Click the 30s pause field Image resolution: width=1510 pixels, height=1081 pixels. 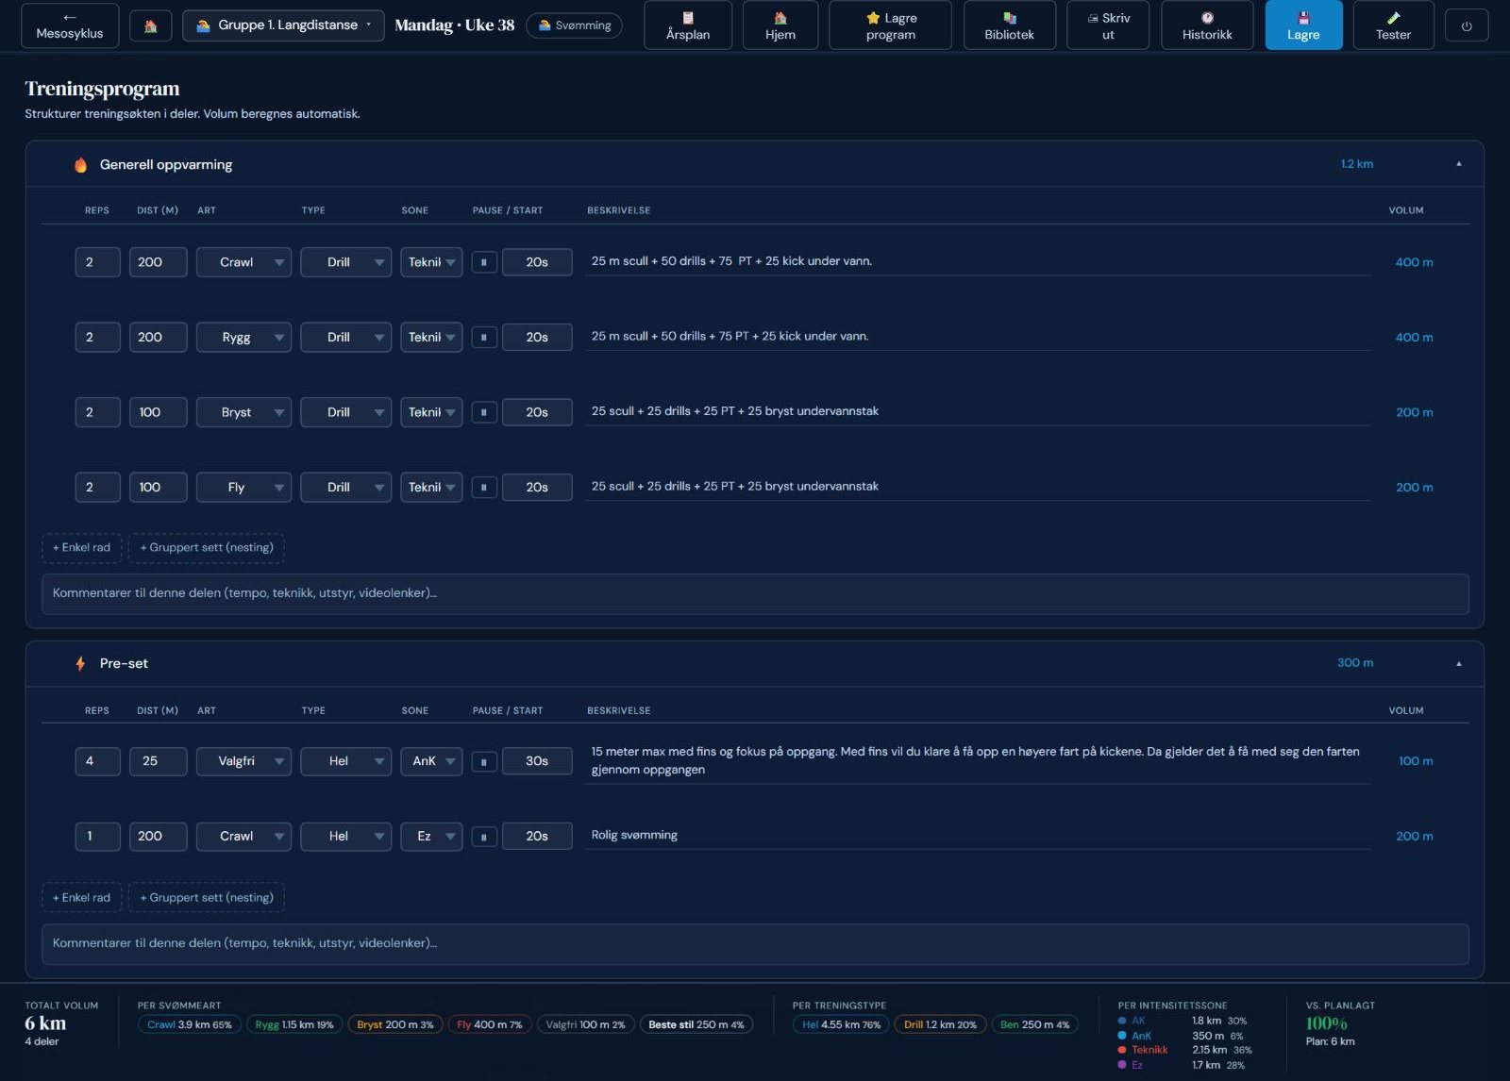[537, 761]
